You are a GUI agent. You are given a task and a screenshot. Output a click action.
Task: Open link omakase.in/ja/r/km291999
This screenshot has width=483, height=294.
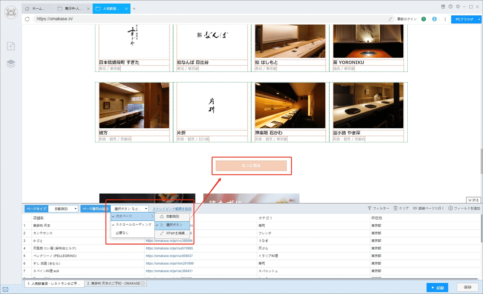coord(169,263)
